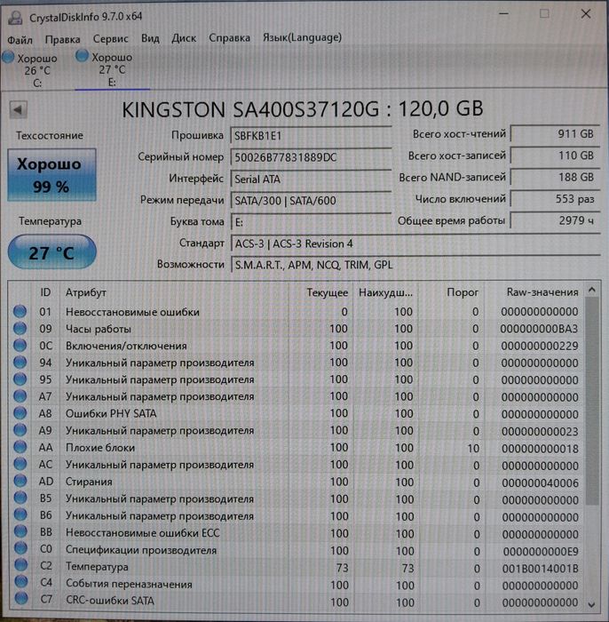Image resolution: width=609 pixels, height=622 pixels.
Task: Click the 553 раз power-on count value
Action: pyautogui.click(x=555, y=199)
